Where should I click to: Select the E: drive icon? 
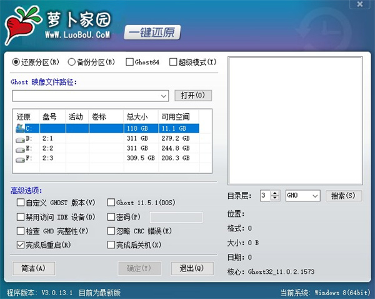coord(21,148)
